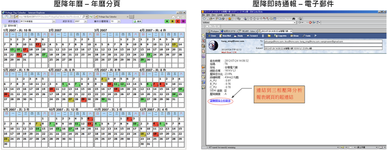The height and width of the screenshot is (150, 387).
Task: Click the IE URL address field
Action: point(51,17)
